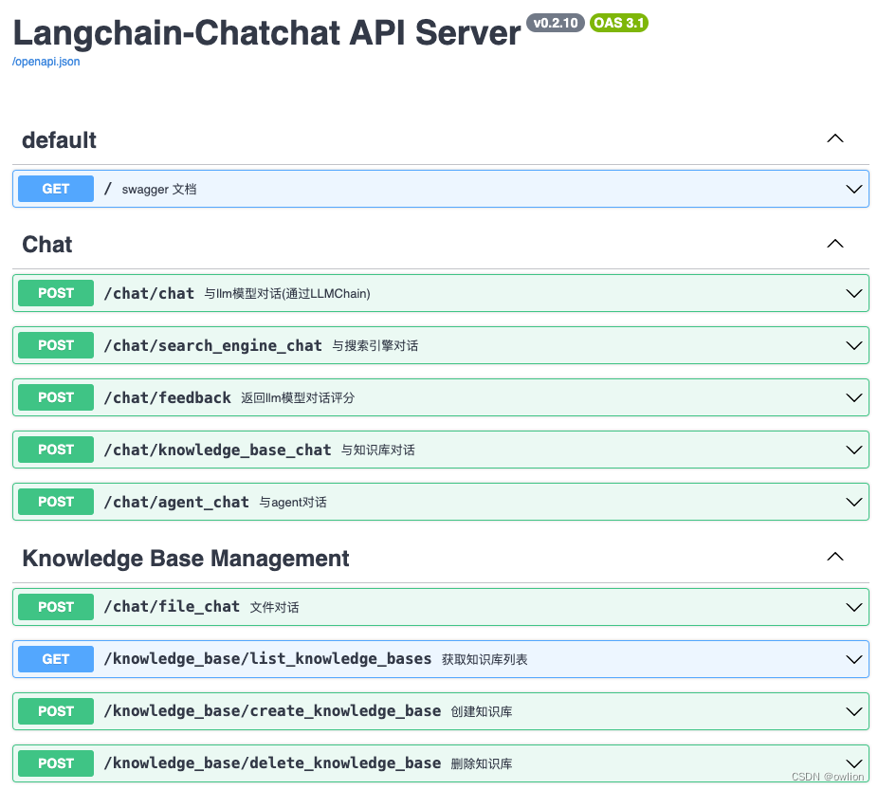
Task: Expand the /chat/chat row arrow
Action: 854,293
